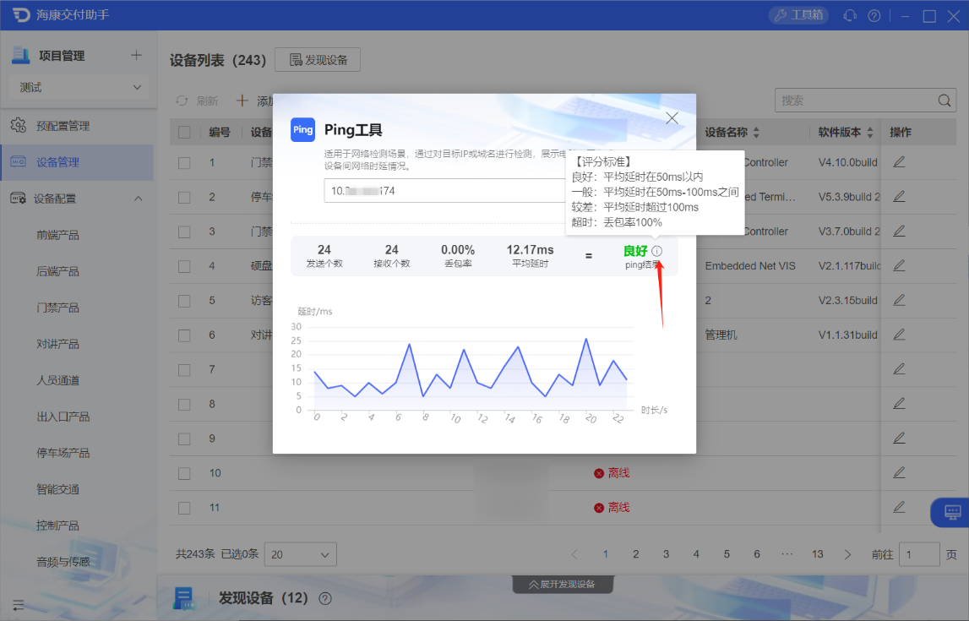Select 设备管理 in sidebar
Image resolution: width=969 pixels, height=621 pixels.
77,162
